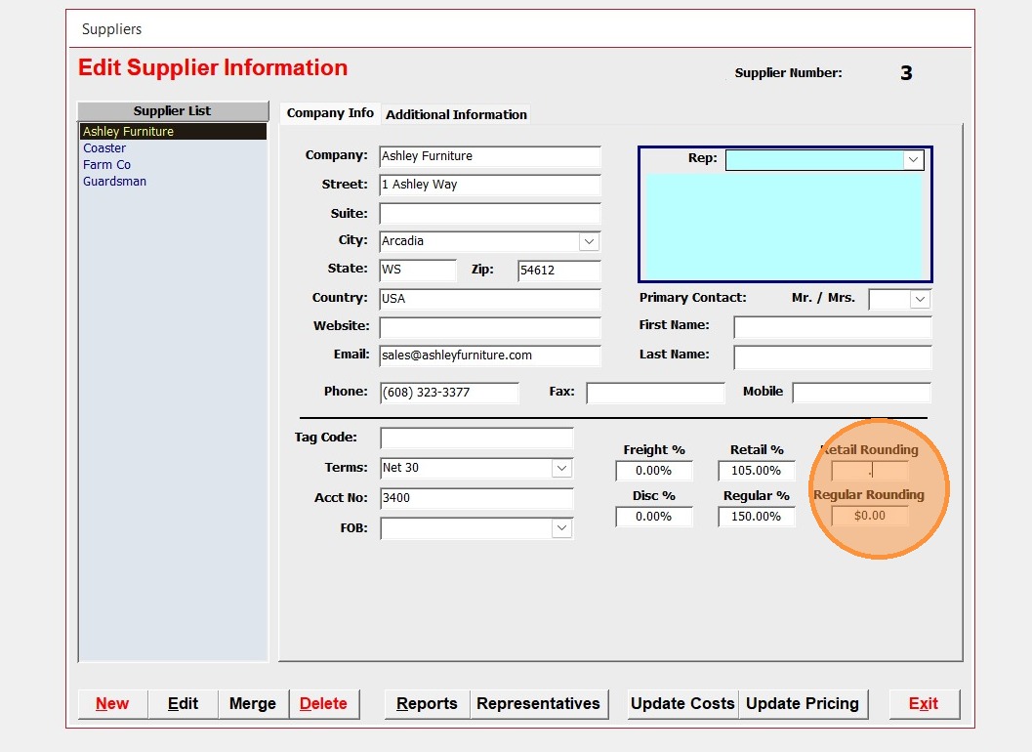Open the Reports button
Image resolution: width=1032 pixels, height=752 pixels.
[x=427, y=703]
